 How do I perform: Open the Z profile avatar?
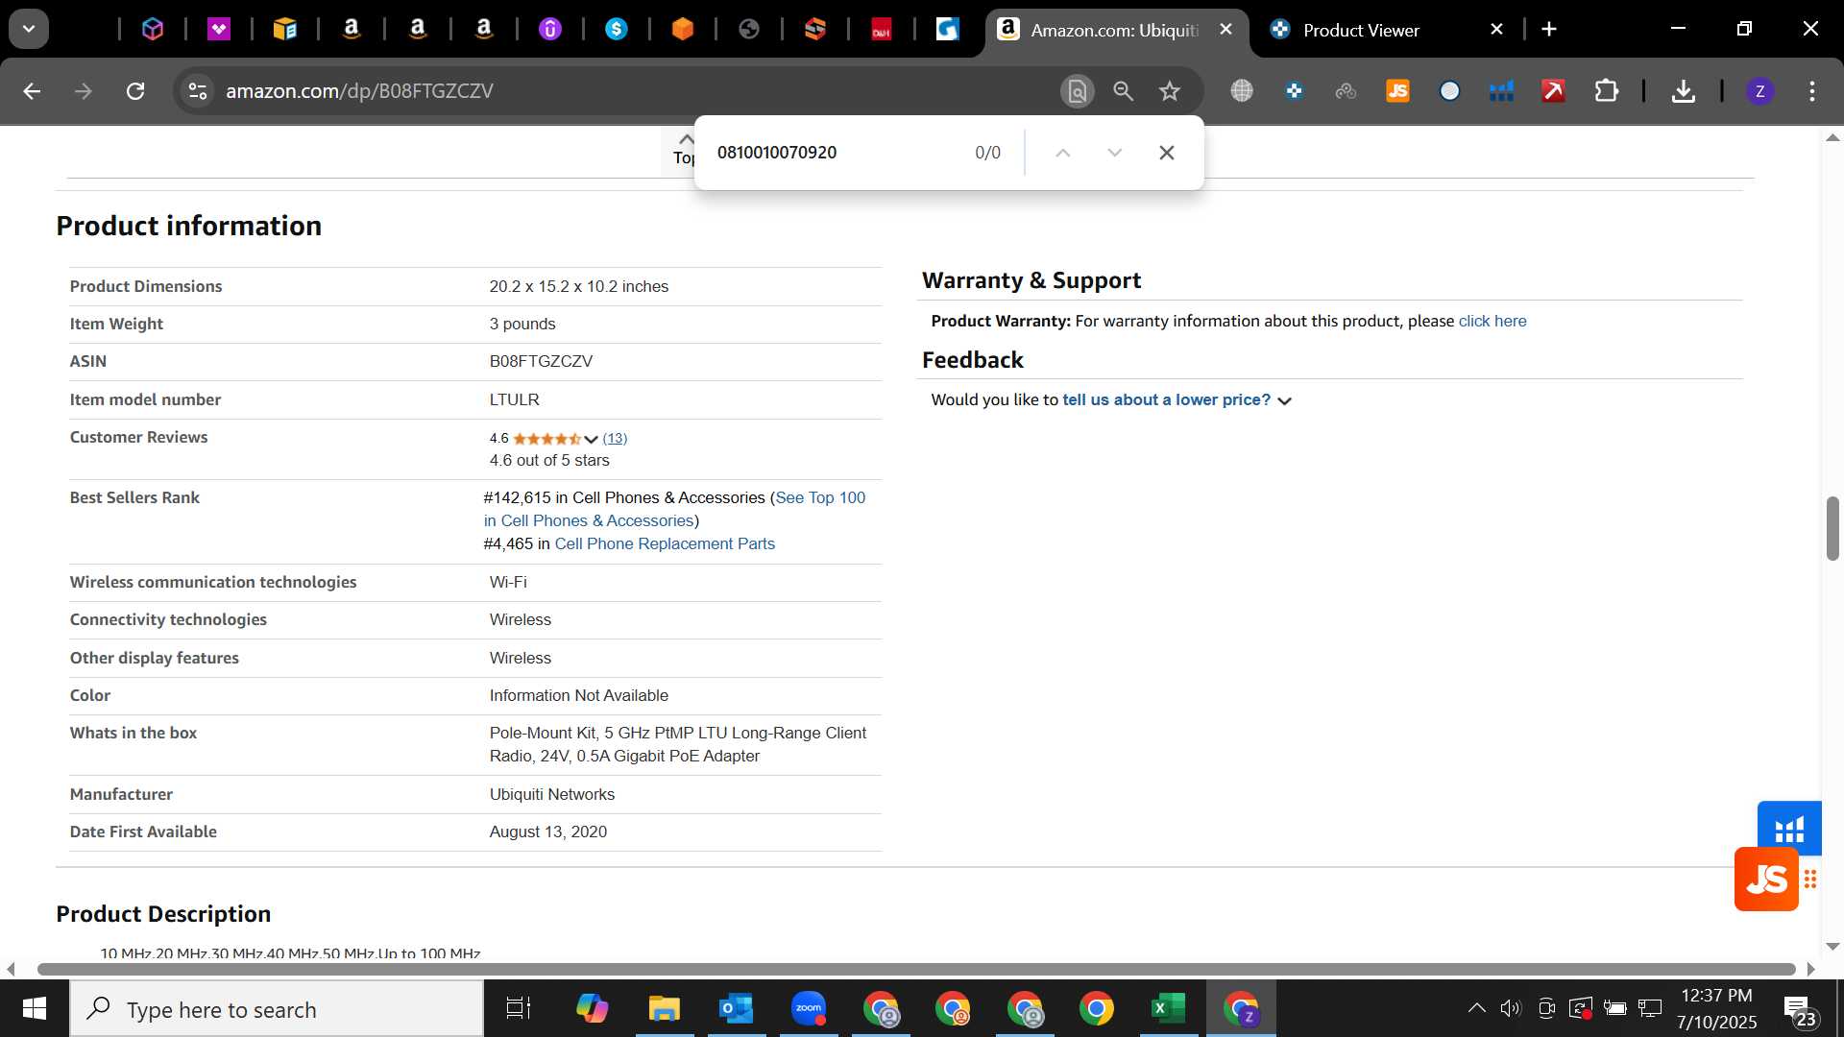tap(1759, 91)
